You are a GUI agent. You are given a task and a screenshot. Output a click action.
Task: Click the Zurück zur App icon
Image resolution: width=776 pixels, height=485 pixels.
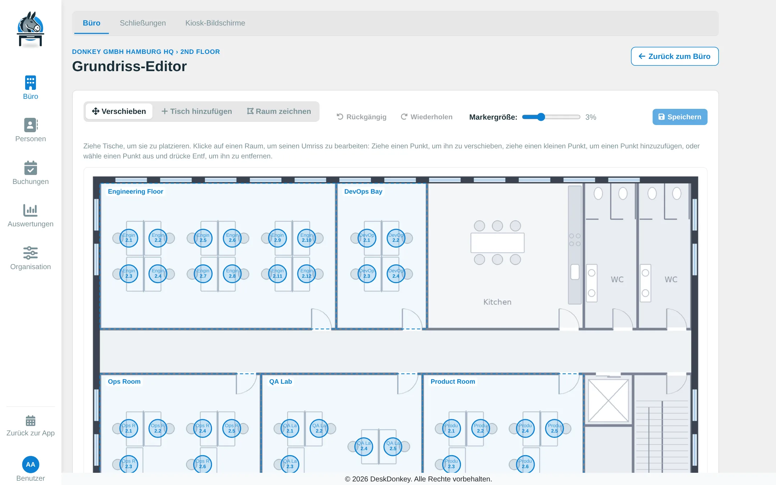click(x=31, y=421)
